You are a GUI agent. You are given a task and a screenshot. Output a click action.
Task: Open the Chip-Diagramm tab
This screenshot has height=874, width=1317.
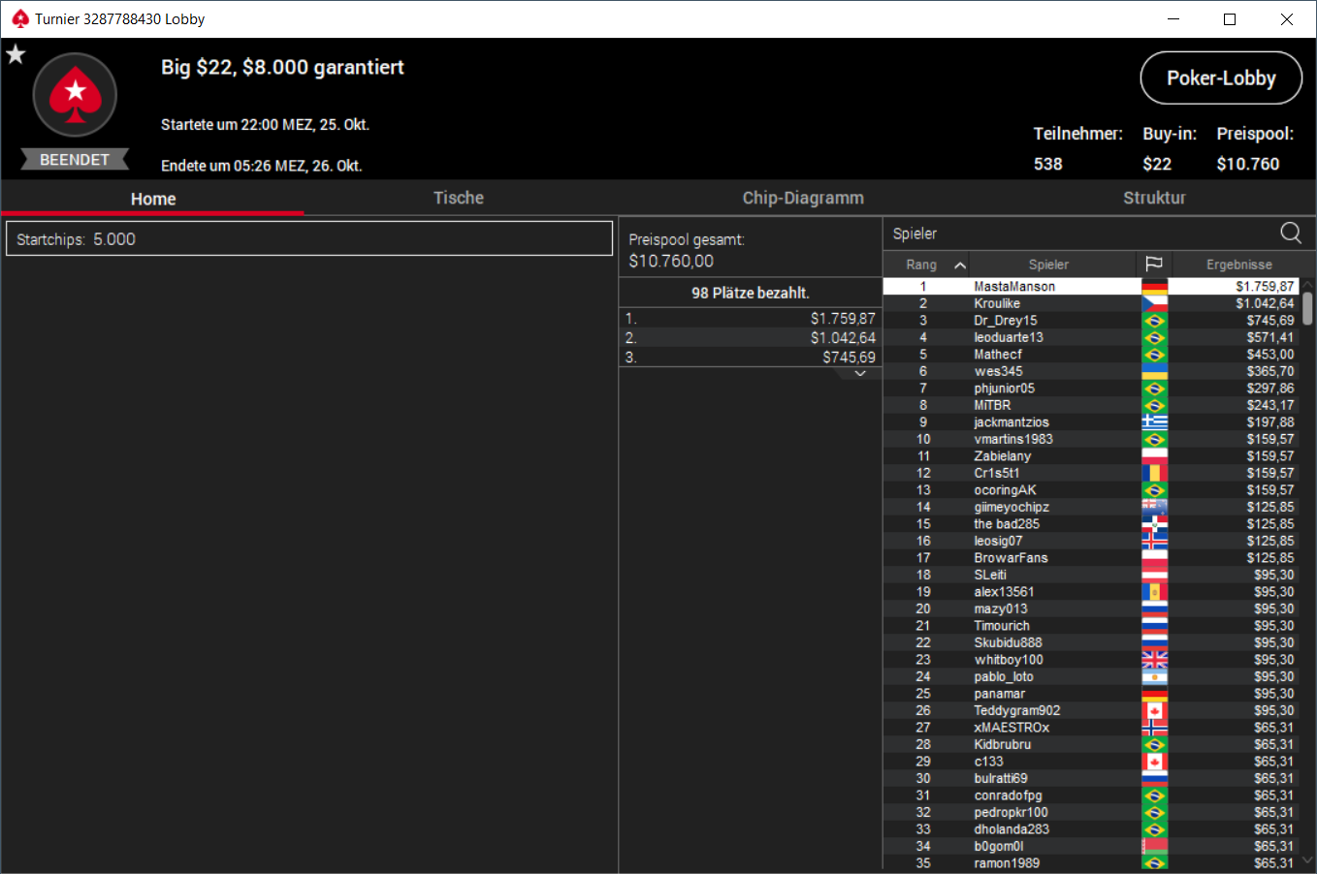(803, 198)
